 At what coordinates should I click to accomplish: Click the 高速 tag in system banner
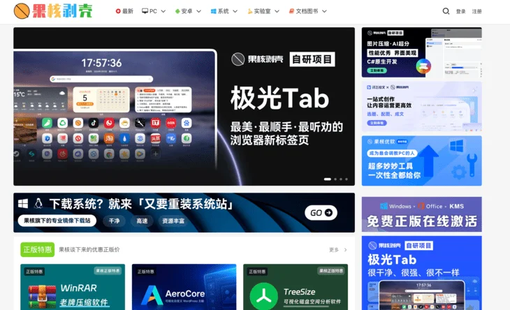(x=142, y=221)
